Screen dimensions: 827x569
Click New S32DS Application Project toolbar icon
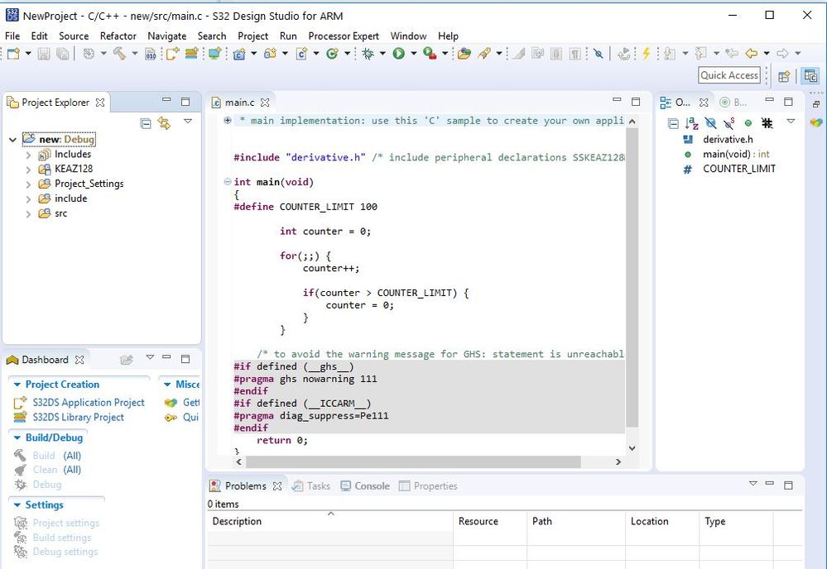(172, 53)
